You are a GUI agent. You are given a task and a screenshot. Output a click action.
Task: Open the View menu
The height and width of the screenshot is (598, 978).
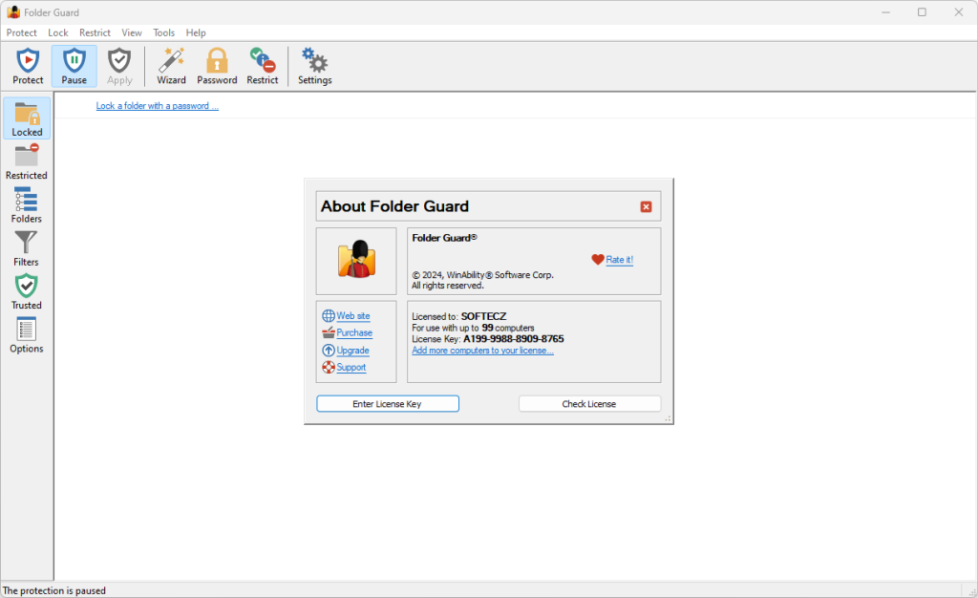pos(132,32)
